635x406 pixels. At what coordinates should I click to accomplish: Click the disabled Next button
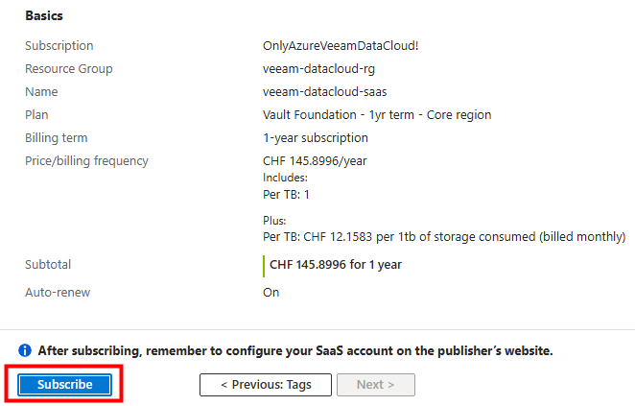coord(376,385)
